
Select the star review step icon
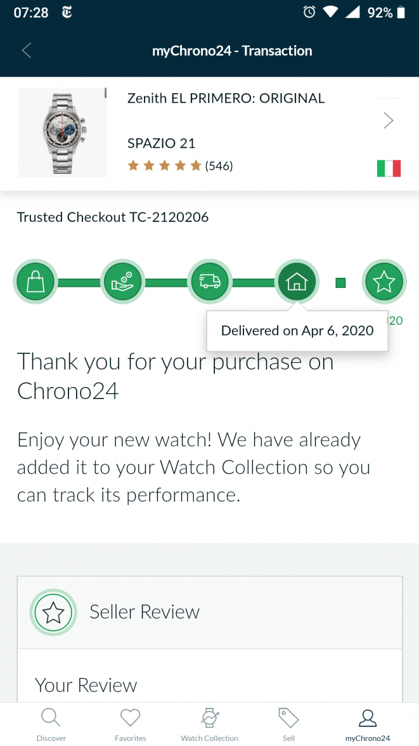[384, 282]
